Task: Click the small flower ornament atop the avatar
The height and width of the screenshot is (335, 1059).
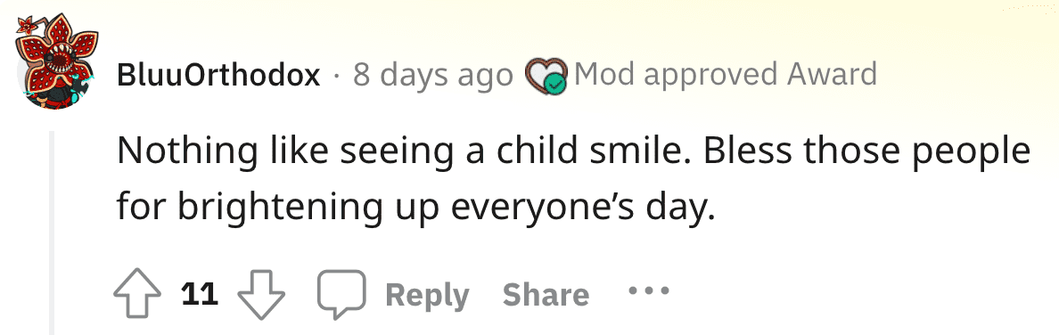Action: pos(27,26)
